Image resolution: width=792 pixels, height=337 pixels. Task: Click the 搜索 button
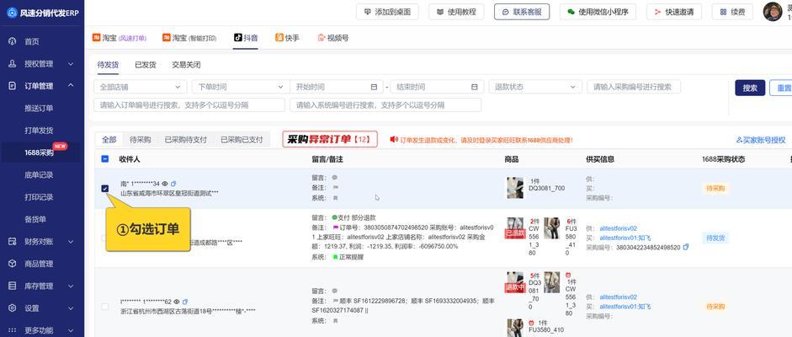tap(750, 88)
